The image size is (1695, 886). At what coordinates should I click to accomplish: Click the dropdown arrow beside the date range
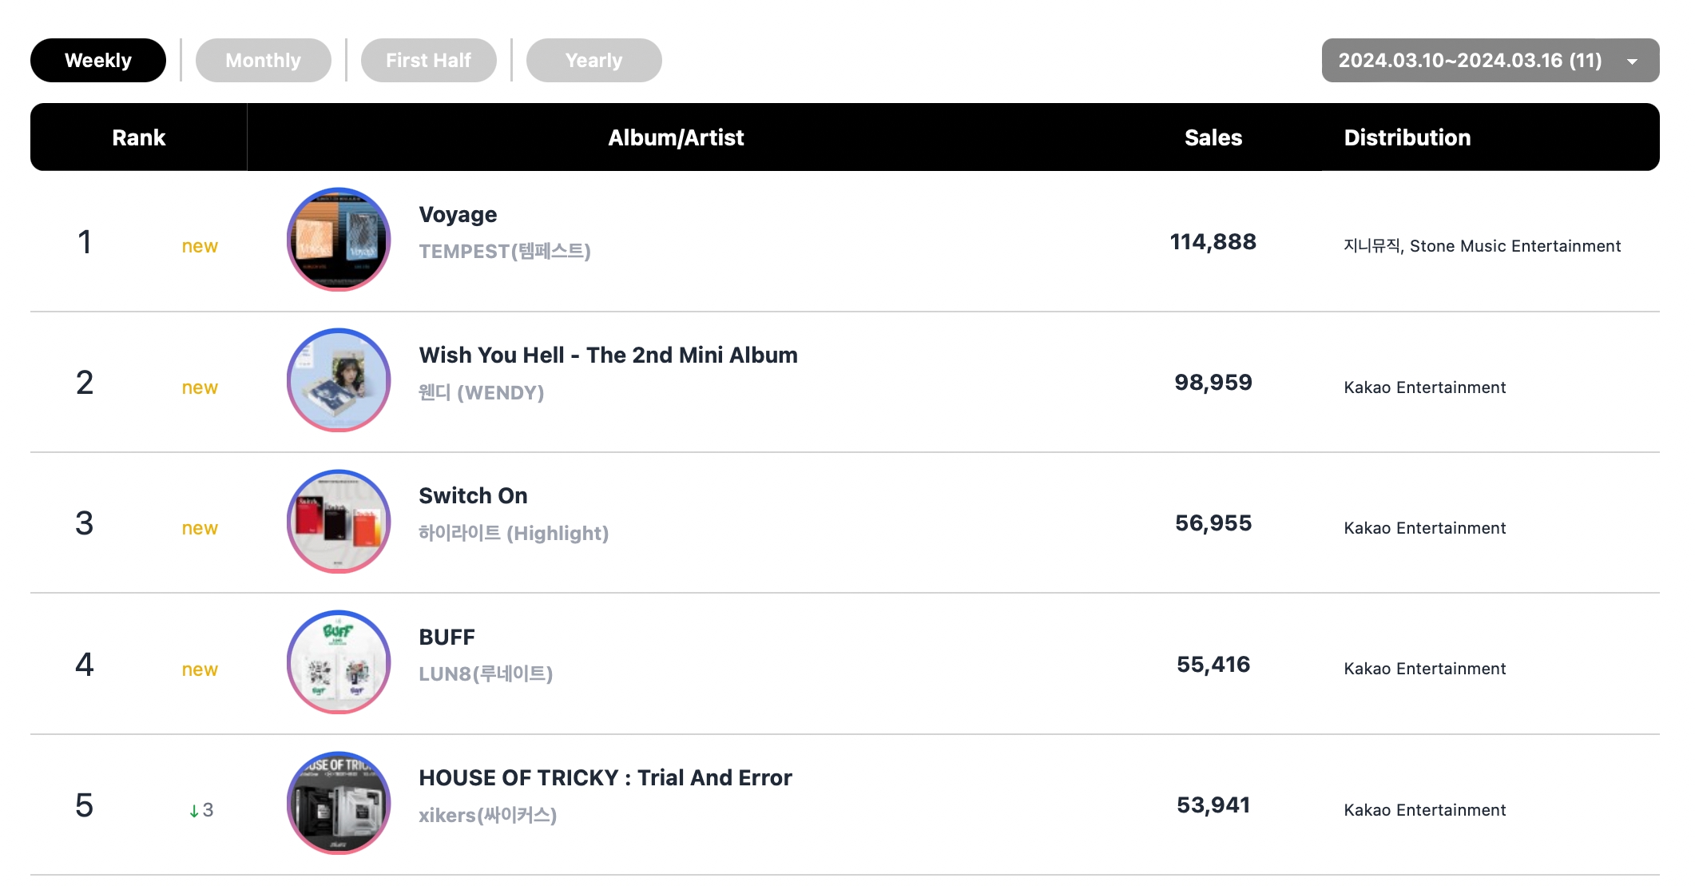point(1633,62)
